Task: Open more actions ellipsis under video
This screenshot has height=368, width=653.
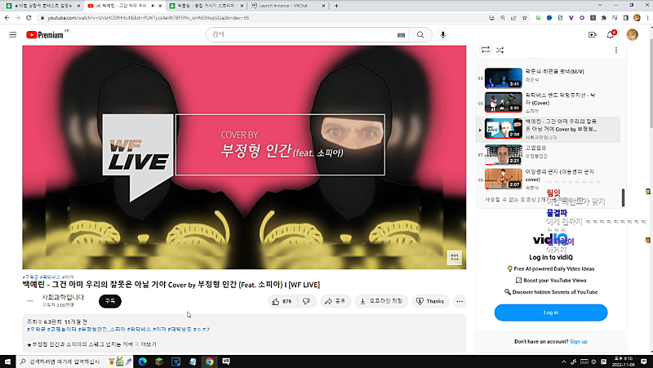Action: [460, 301]
